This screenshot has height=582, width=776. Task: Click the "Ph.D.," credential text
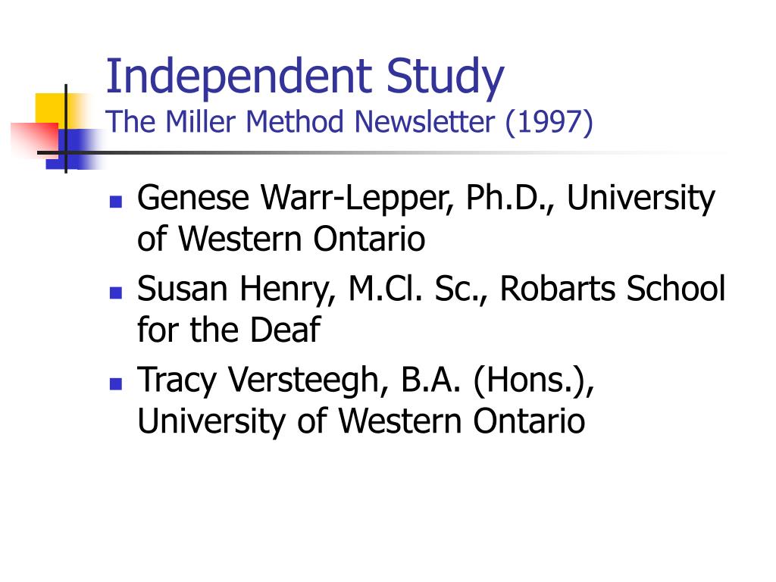pos(510,198)
